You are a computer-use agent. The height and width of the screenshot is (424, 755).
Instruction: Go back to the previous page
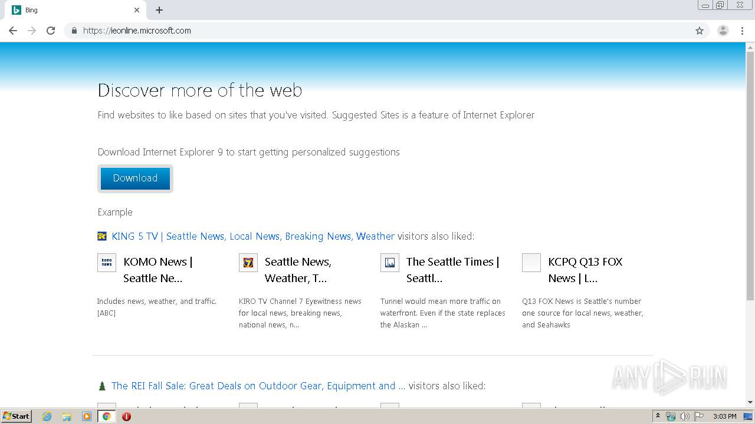point(13,31)
